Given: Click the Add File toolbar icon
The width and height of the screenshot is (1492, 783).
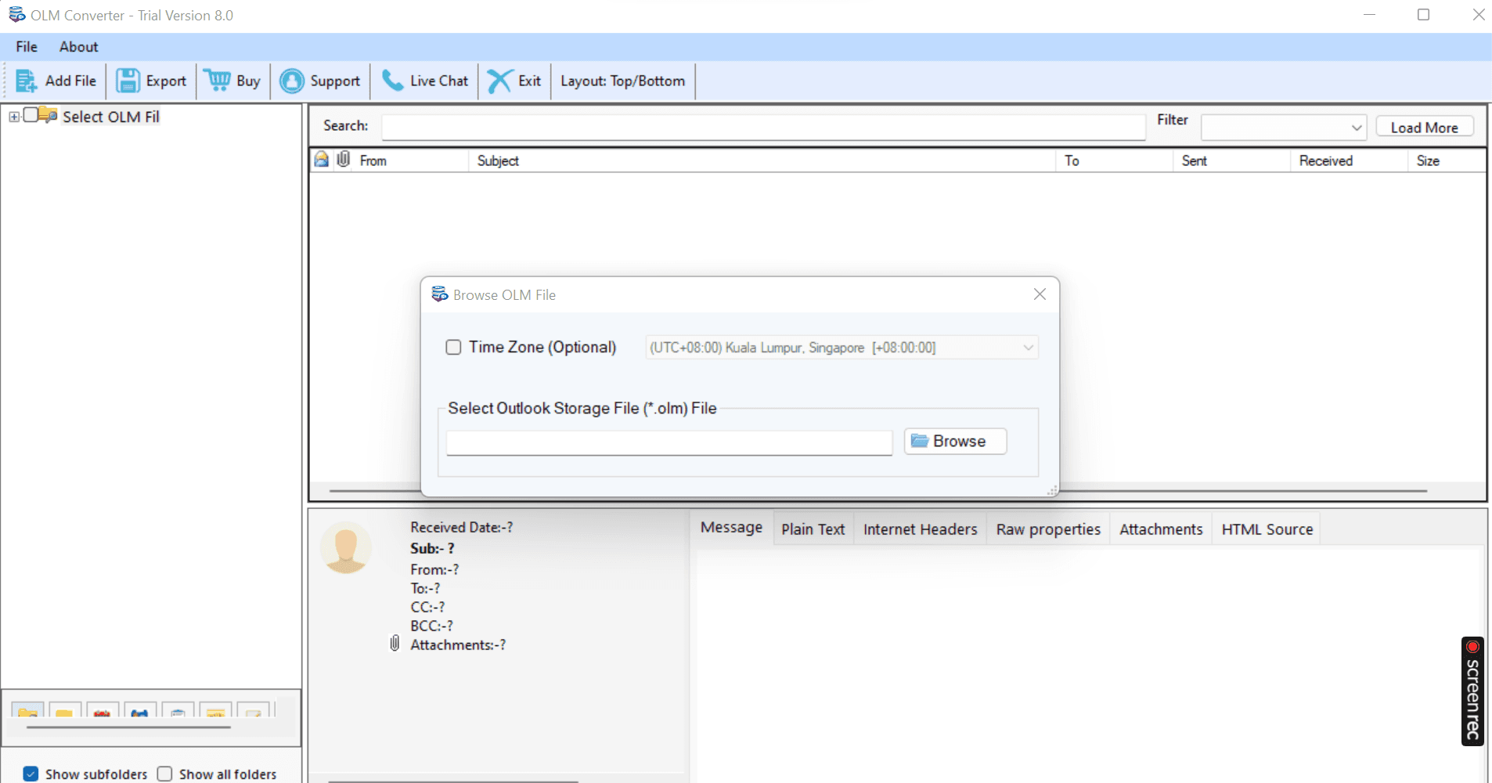Looking at the screenshot, I should pos(26,81).
